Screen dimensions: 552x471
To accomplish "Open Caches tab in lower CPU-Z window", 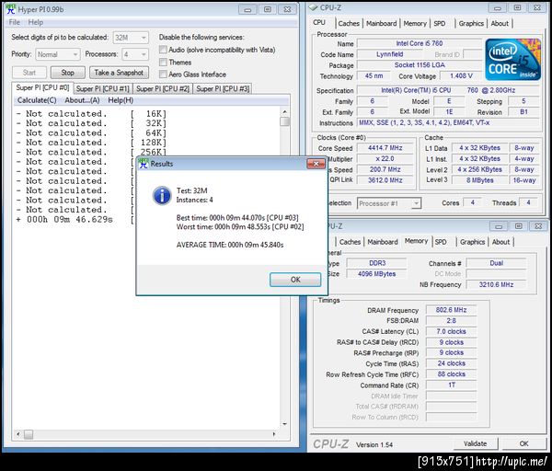I will (x=350, y=242).
